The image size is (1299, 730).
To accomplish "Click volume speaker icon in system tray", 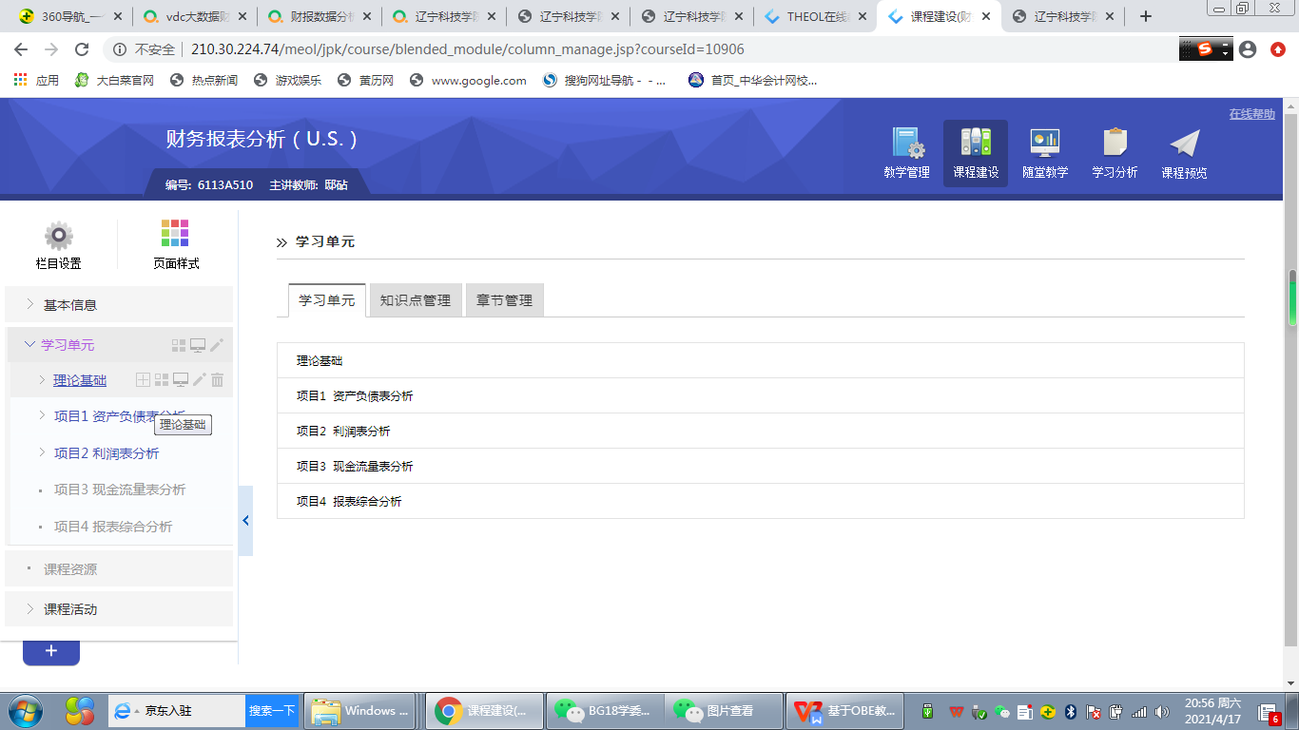I will 1162,711.
